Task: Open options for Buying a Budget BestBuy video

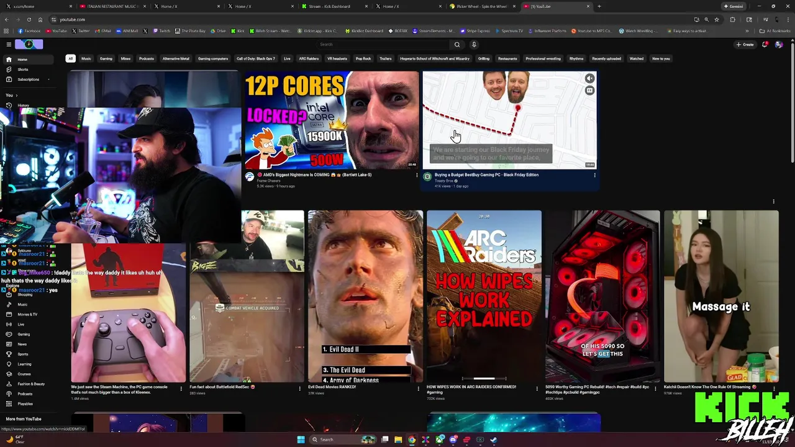Action: pyautogui.click(x=594, y=176)
